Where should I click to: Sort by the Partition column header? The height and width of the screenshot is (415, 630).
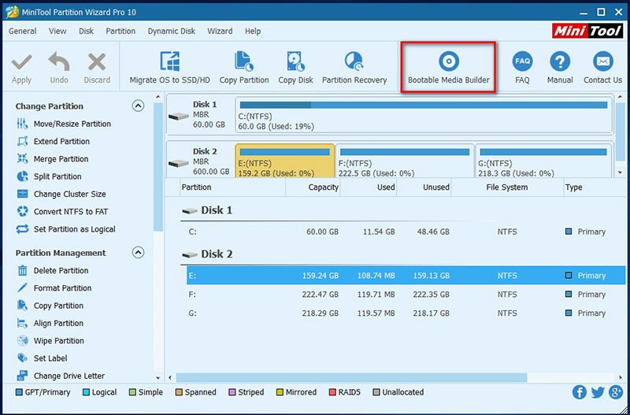point(233,187)
